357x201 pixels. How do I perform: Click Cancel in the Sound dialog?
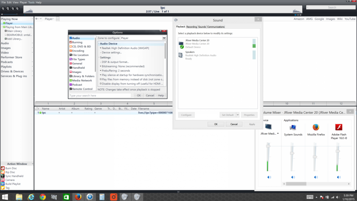pos(234,124)
